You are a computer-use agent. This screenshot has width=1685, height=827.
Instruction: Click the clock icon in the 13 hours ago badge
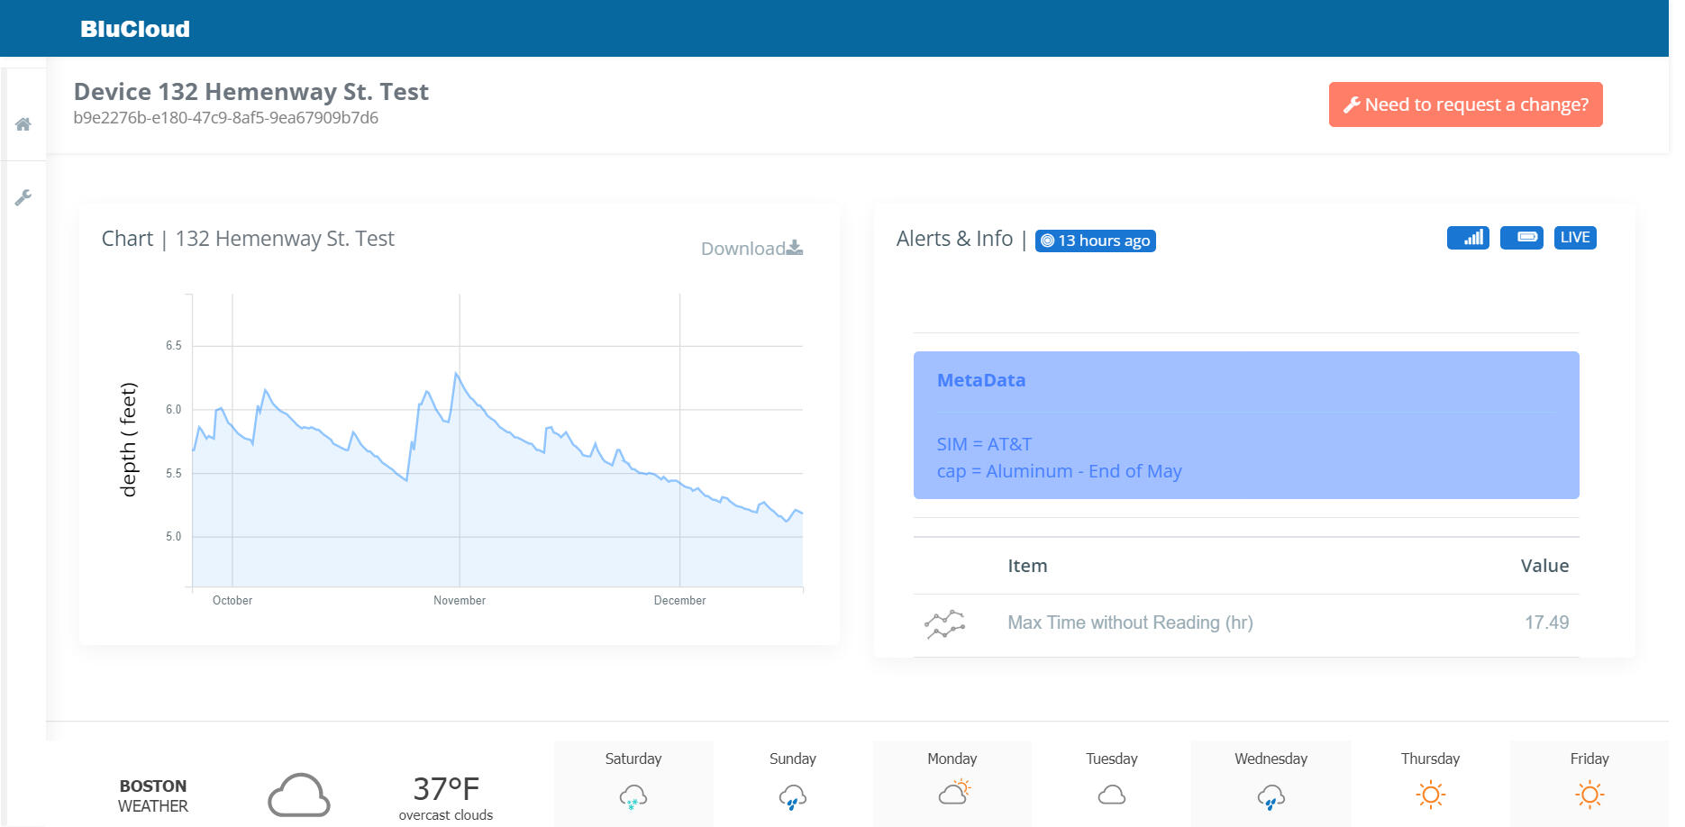click(x=1047, y=241)
